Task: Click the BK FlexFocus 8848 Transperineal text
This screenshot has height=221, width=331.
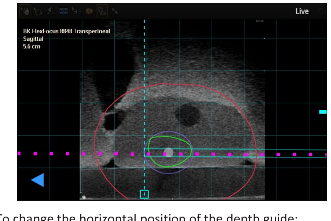Action: pyautogui.click(x=66, y=31)
